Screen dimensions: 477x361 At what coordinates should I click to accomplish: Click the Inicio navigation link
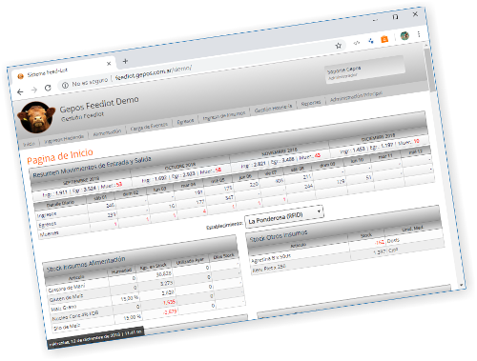click(29, 144)
